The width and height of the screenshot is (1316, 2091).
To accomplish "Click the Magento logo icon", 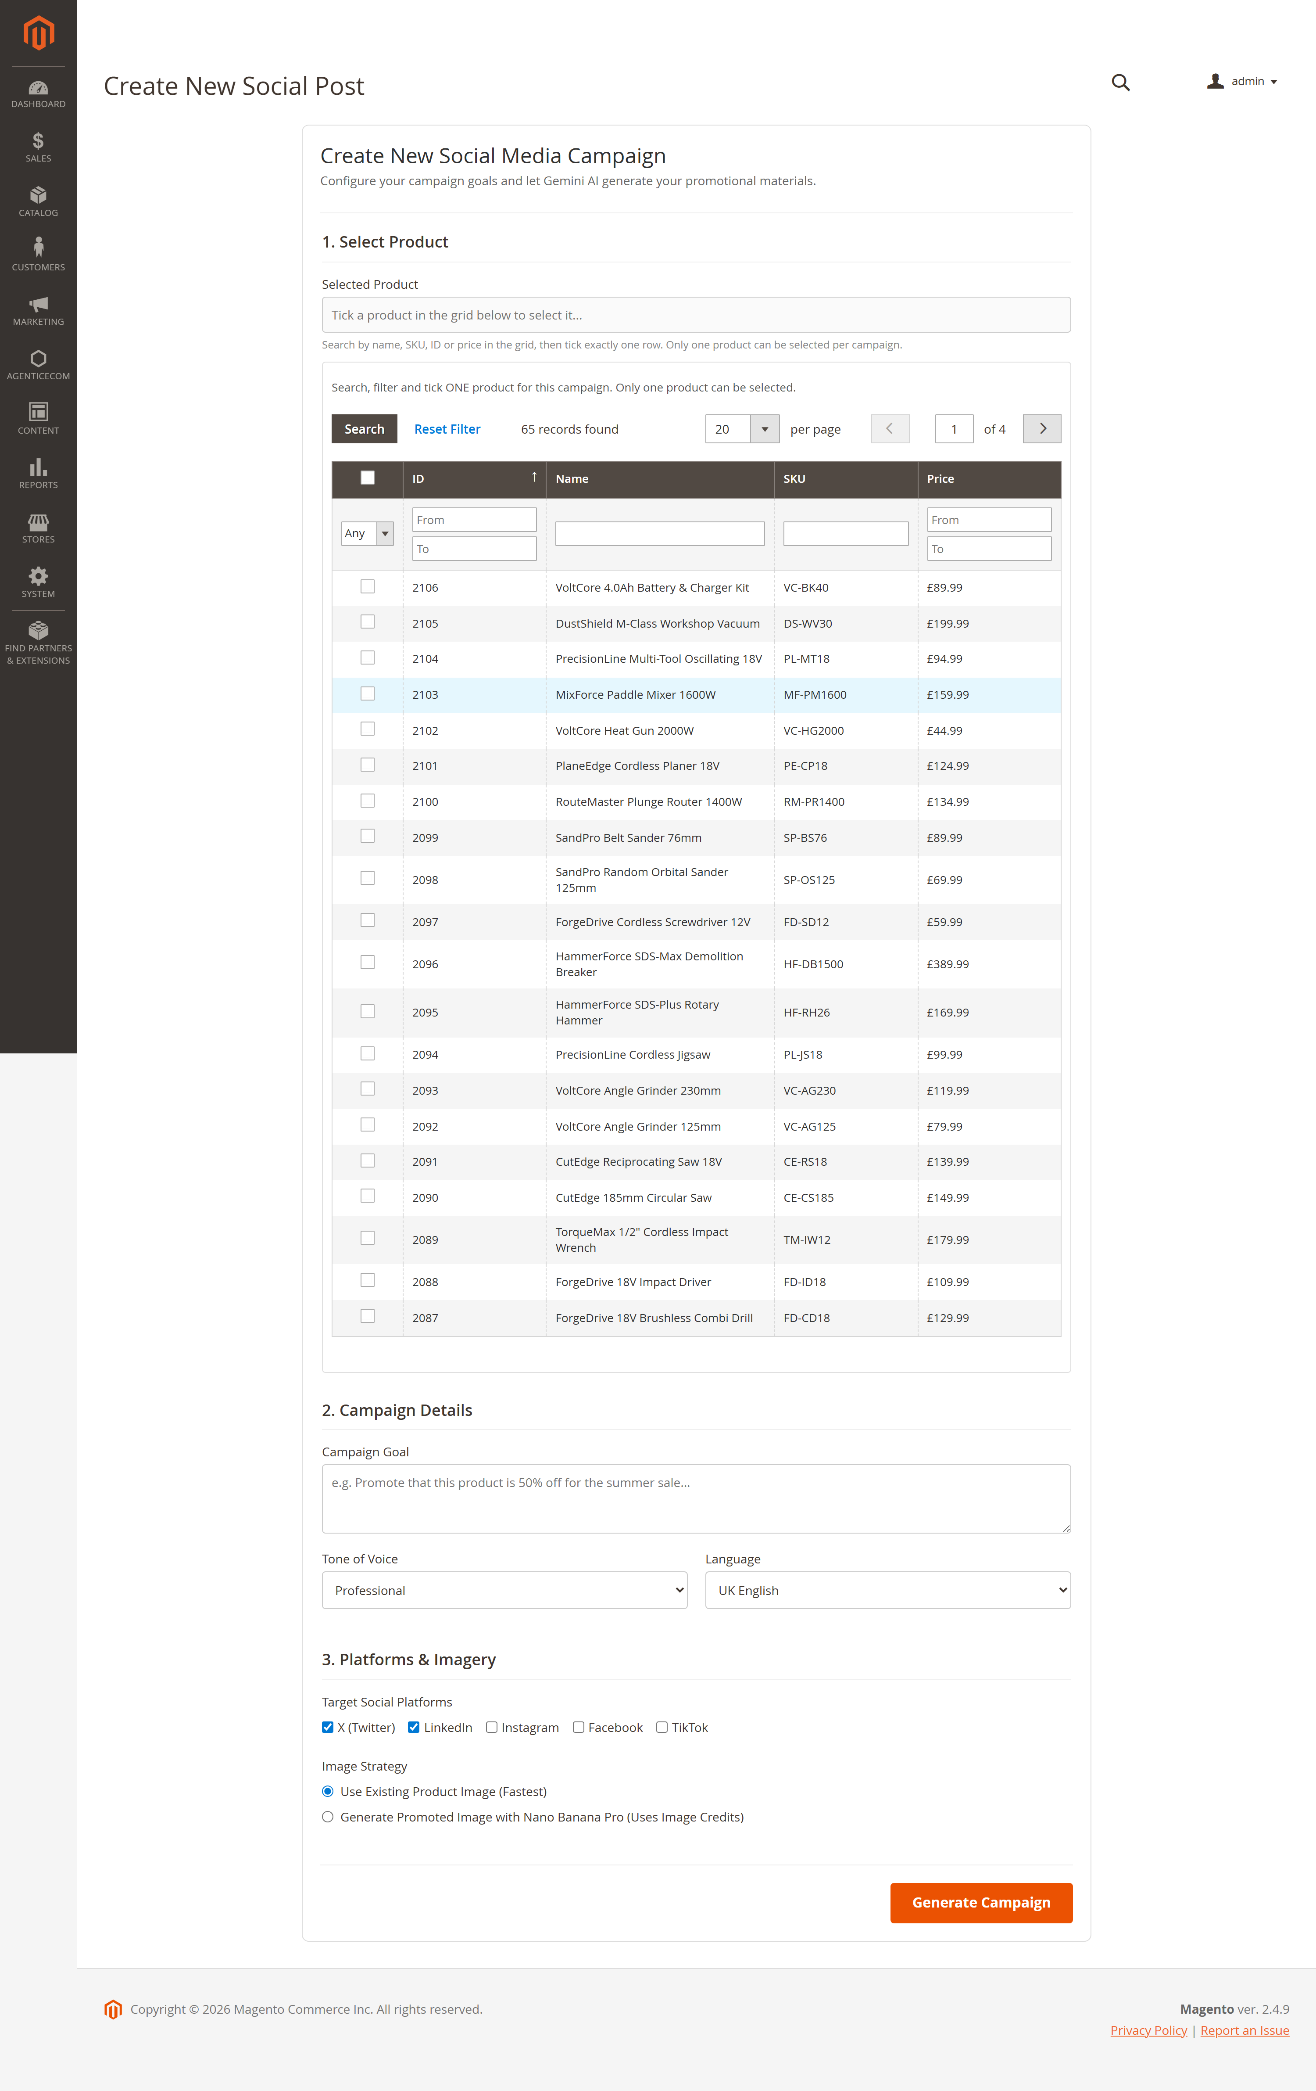I will 38,33.
